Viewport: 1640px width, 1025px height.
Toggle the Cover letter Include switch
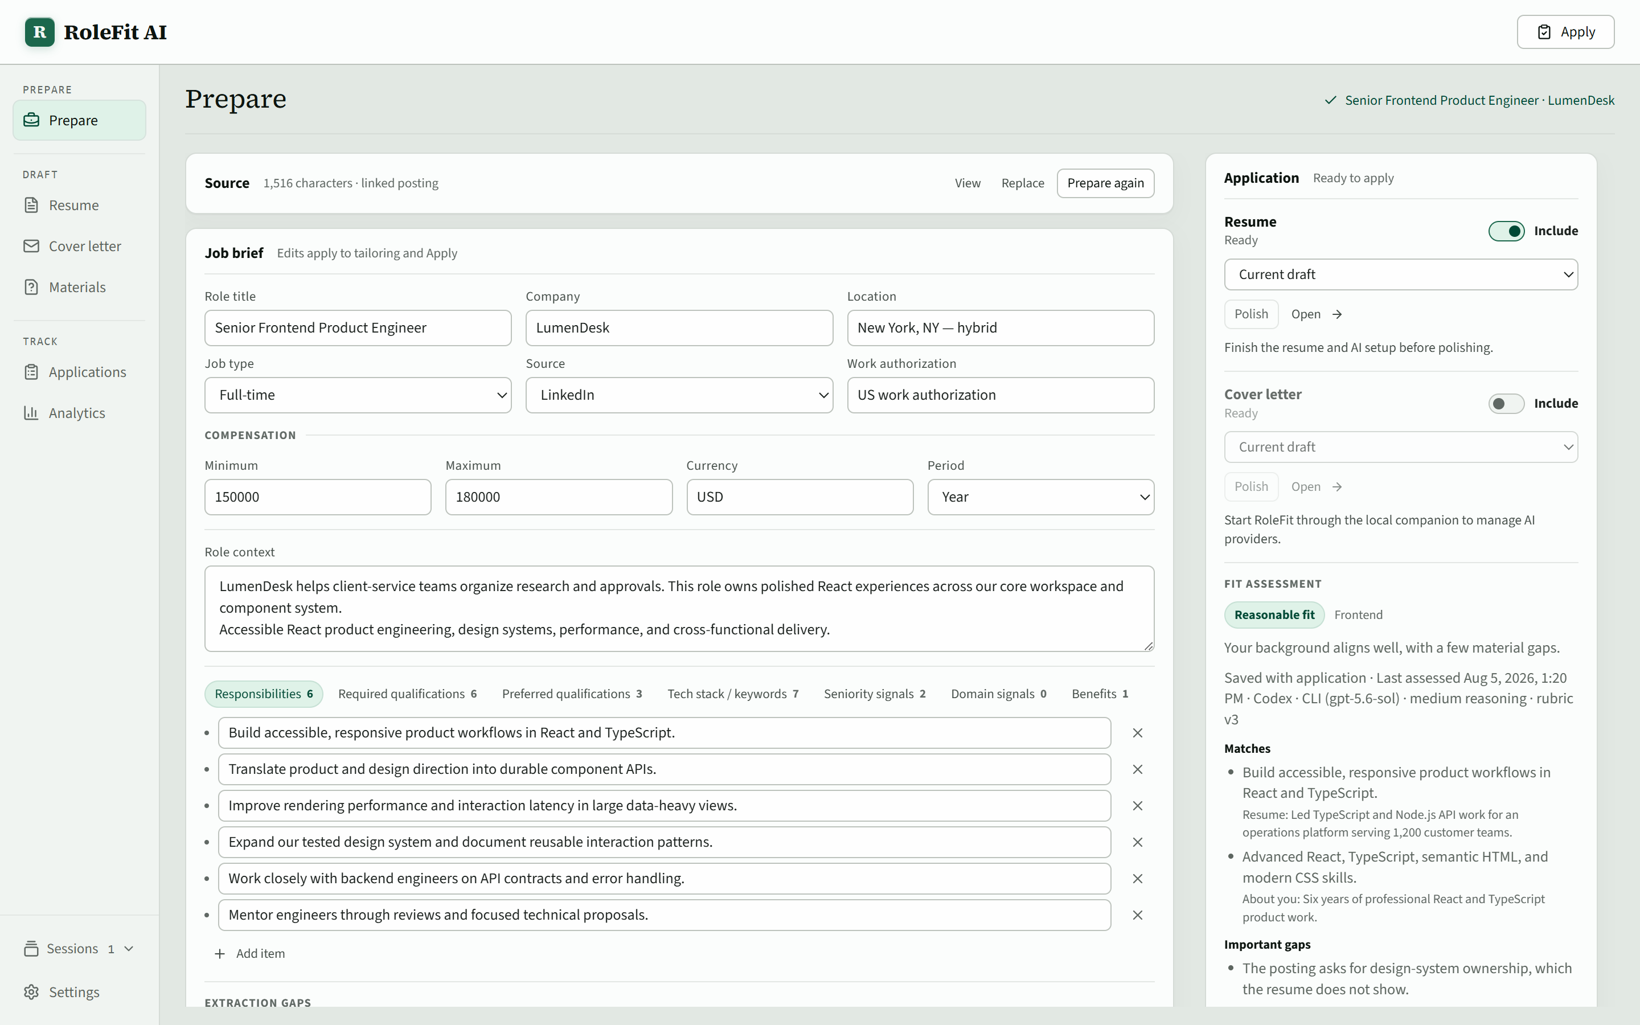(1506, 403)
